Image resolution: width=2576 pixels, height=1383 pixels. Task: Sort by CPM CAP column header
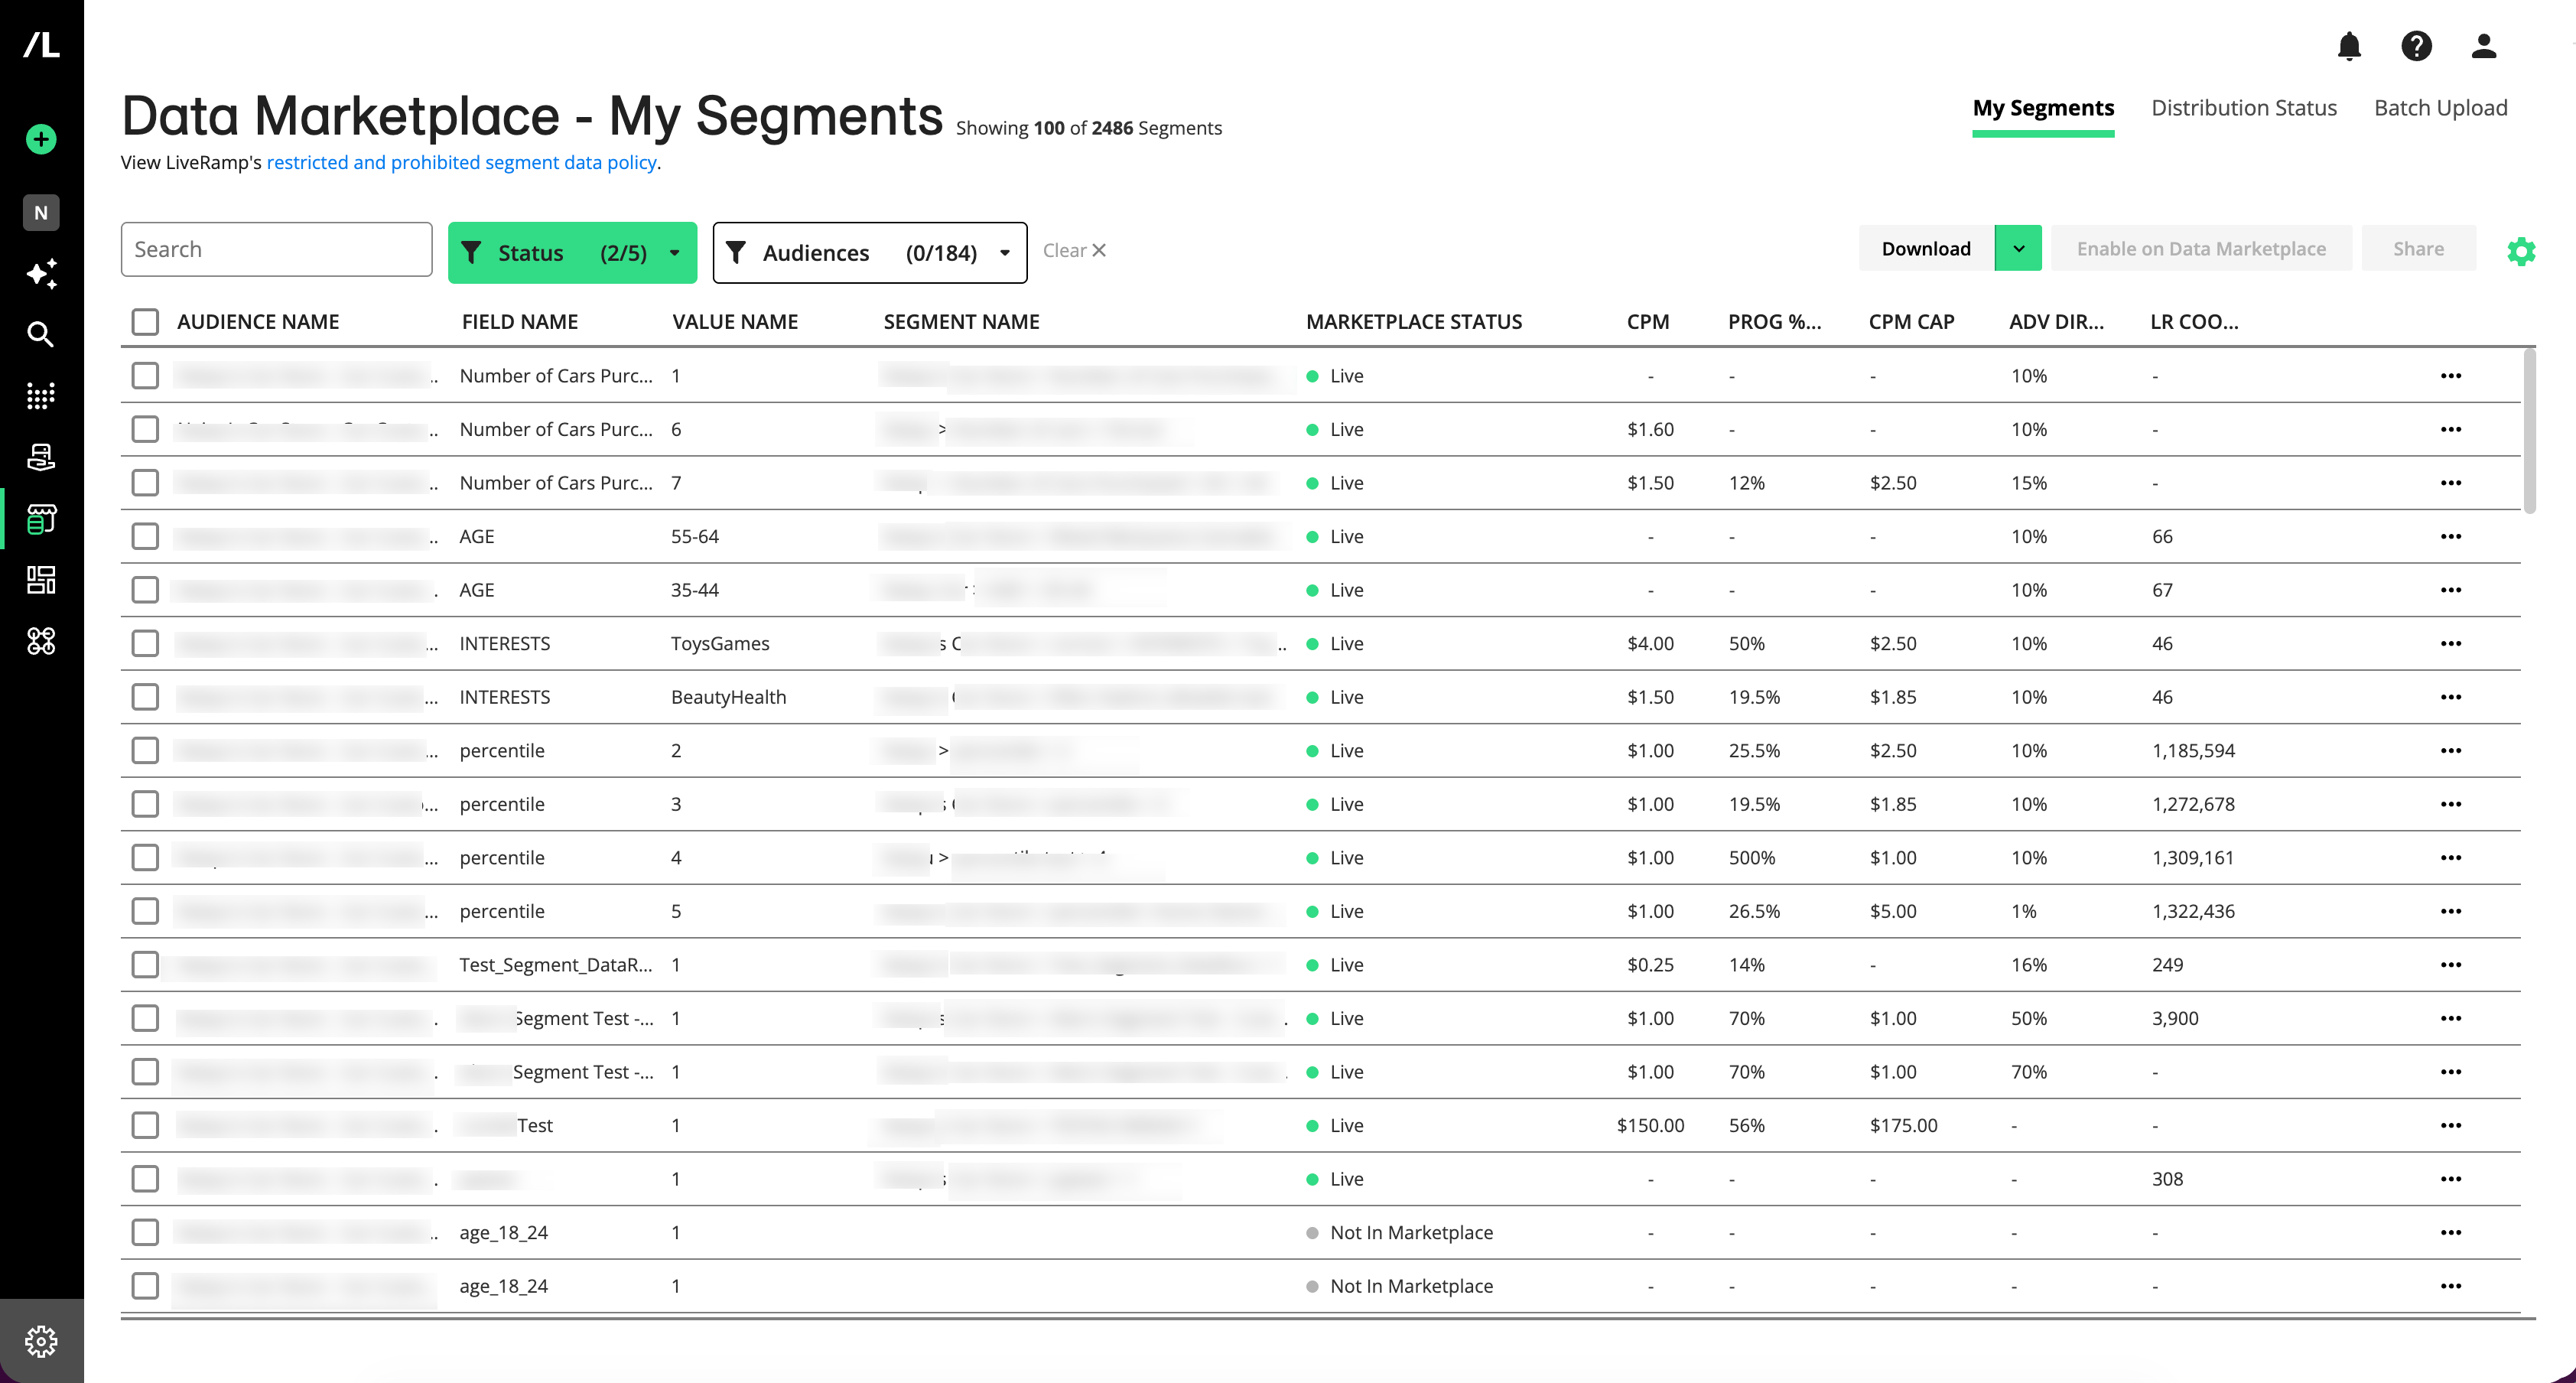[x=1911, y=321]
